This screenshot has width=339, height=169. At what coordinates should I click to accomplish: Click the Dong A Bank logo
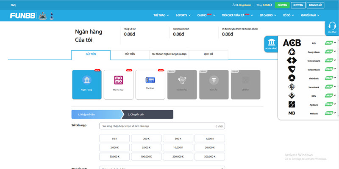pos(292,52)
